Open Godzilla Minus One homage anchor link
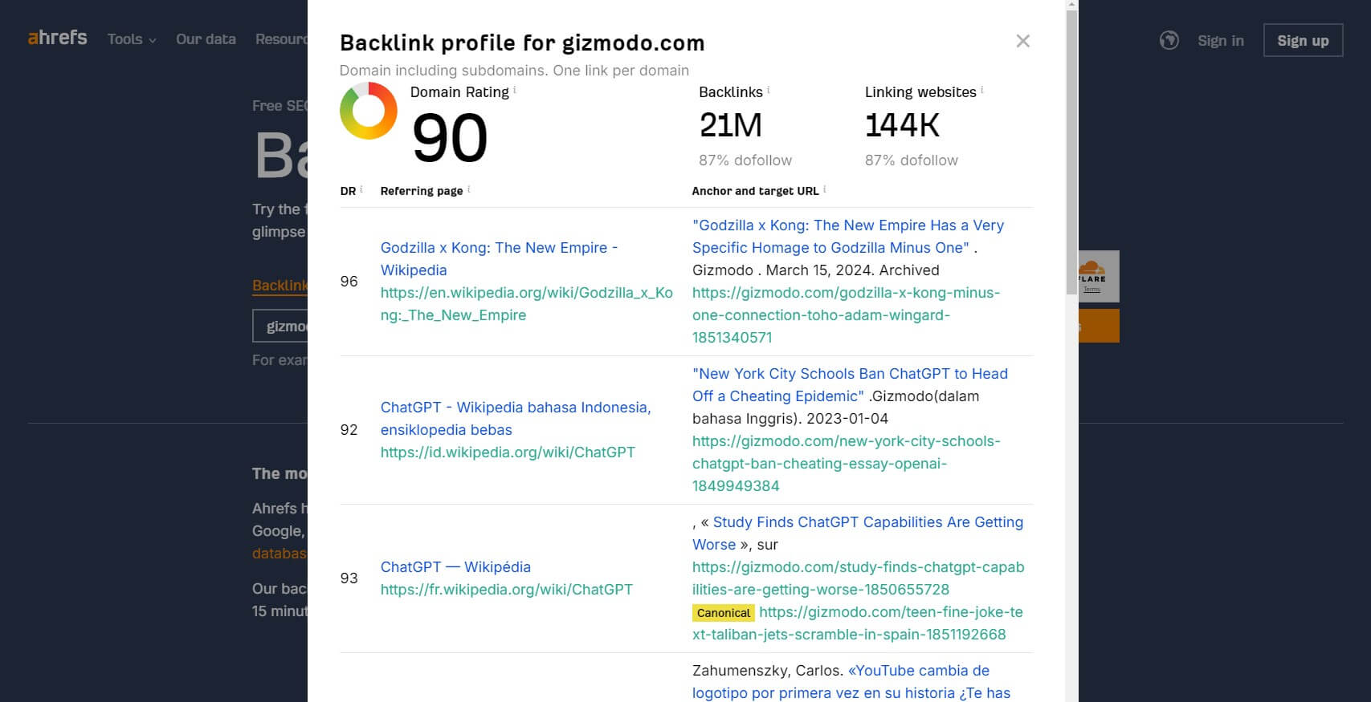 point(848,237)
